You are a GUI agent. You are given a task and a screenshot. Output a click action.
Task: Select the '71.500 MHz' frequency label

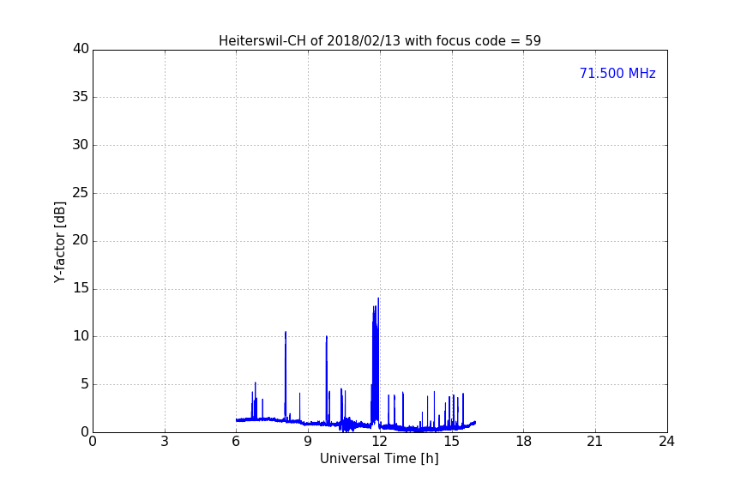coord(617,74)
